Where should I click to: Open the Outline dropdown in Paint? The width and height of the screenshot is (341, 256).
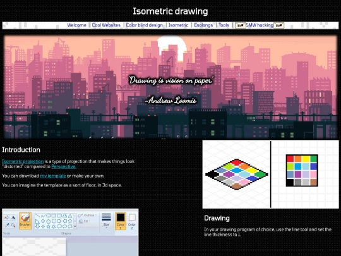[x=87, y=216]
